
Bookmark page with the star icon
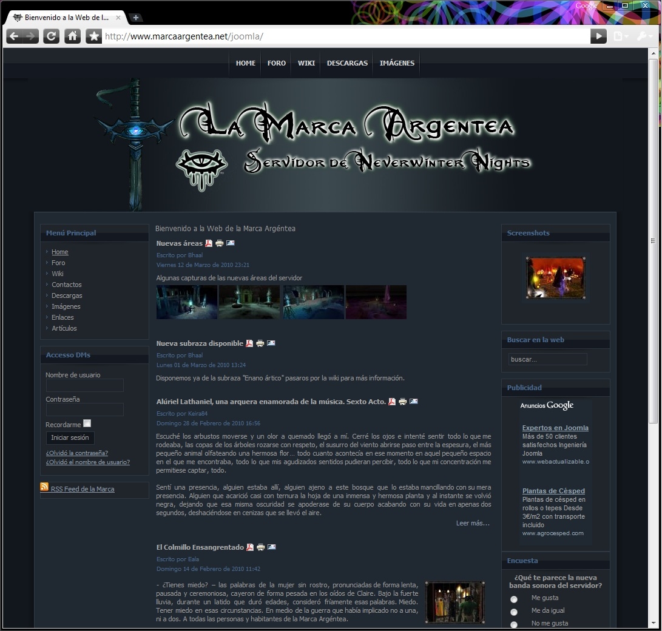click(x=93, y=36)
